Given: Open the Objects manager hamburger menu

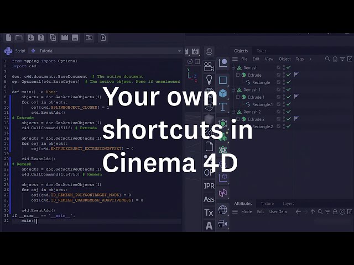Looking at the screenshot, I should [235, 59].
